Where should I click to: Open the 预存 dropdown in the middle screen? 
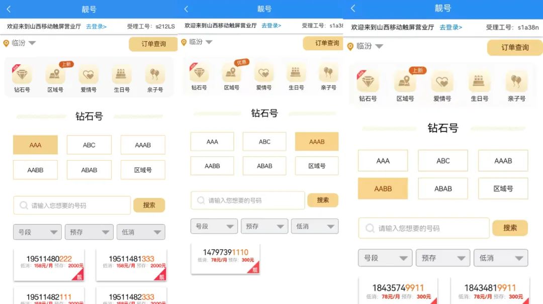click(264, 226)
